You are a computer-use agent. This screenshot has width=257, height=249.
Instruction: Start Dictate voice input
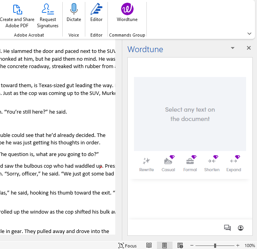point(74,13)
